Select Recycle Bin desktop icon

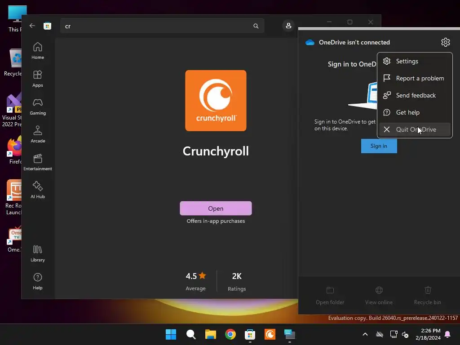point(13,62)
